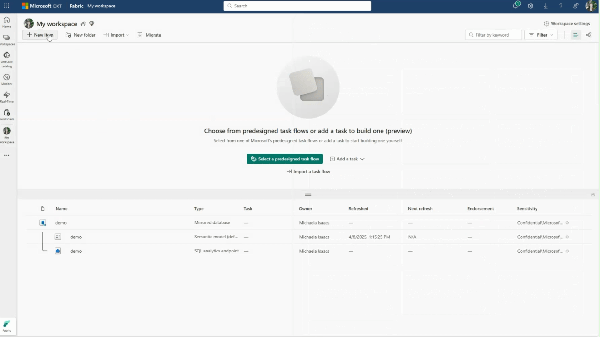600x337 pixels.
Task: Collapse the task flow panel chevron
Action: click(x=593, y=194)
